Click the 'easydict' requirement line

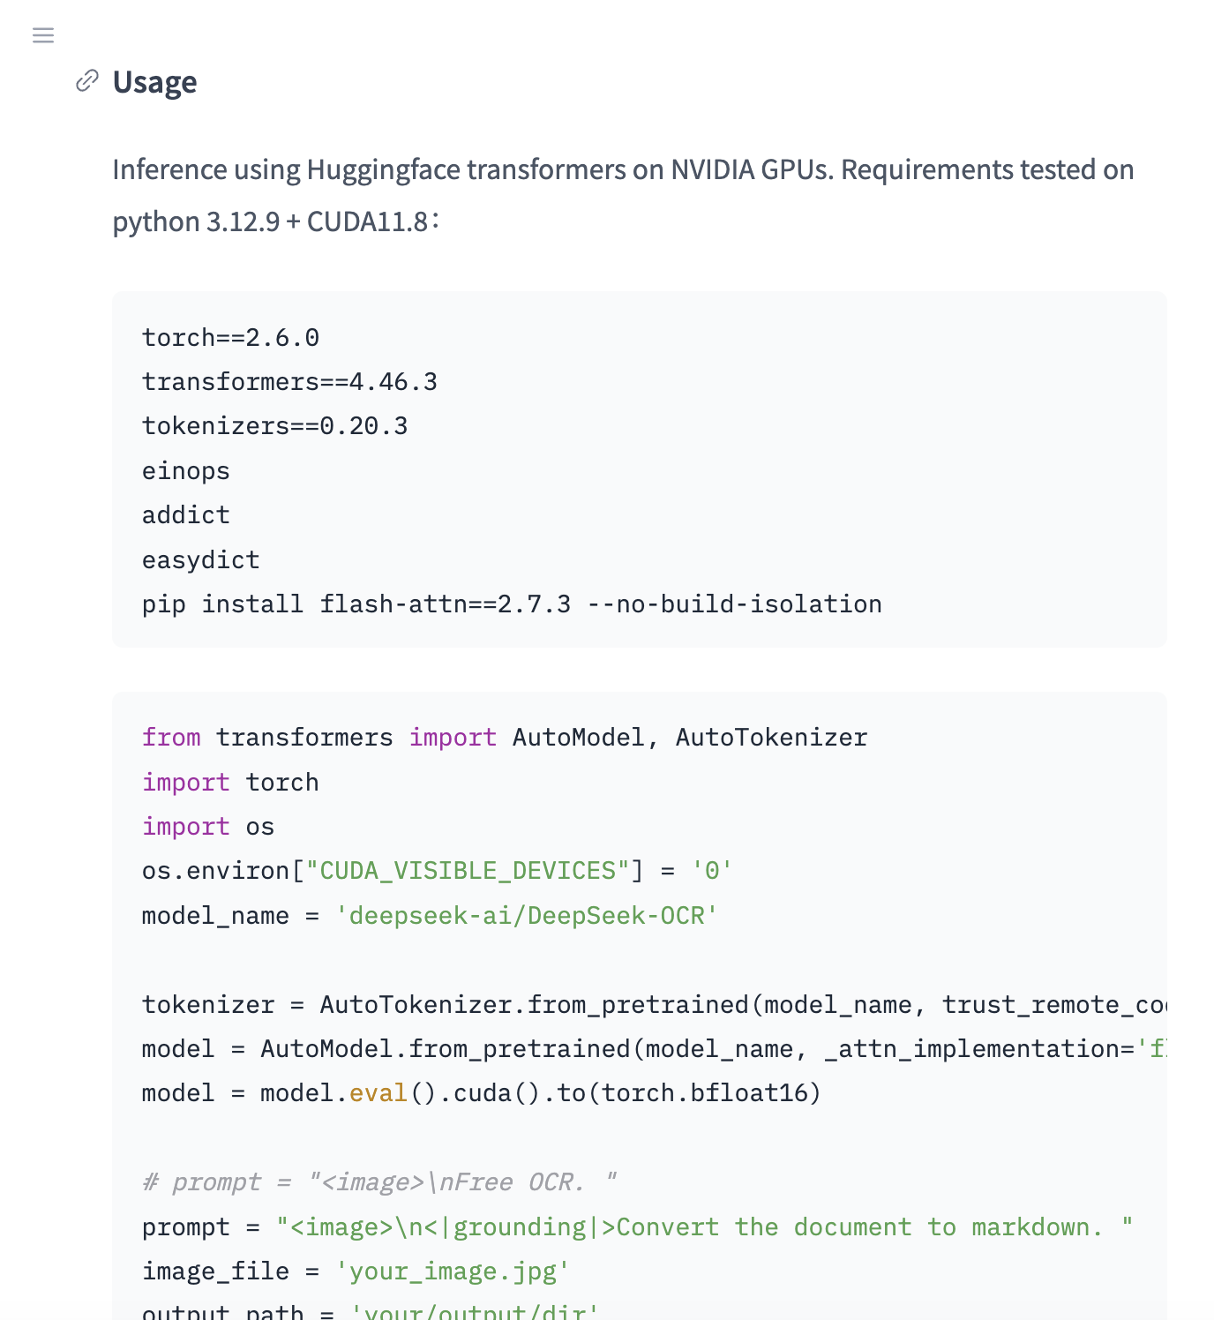tap(200, 560)
